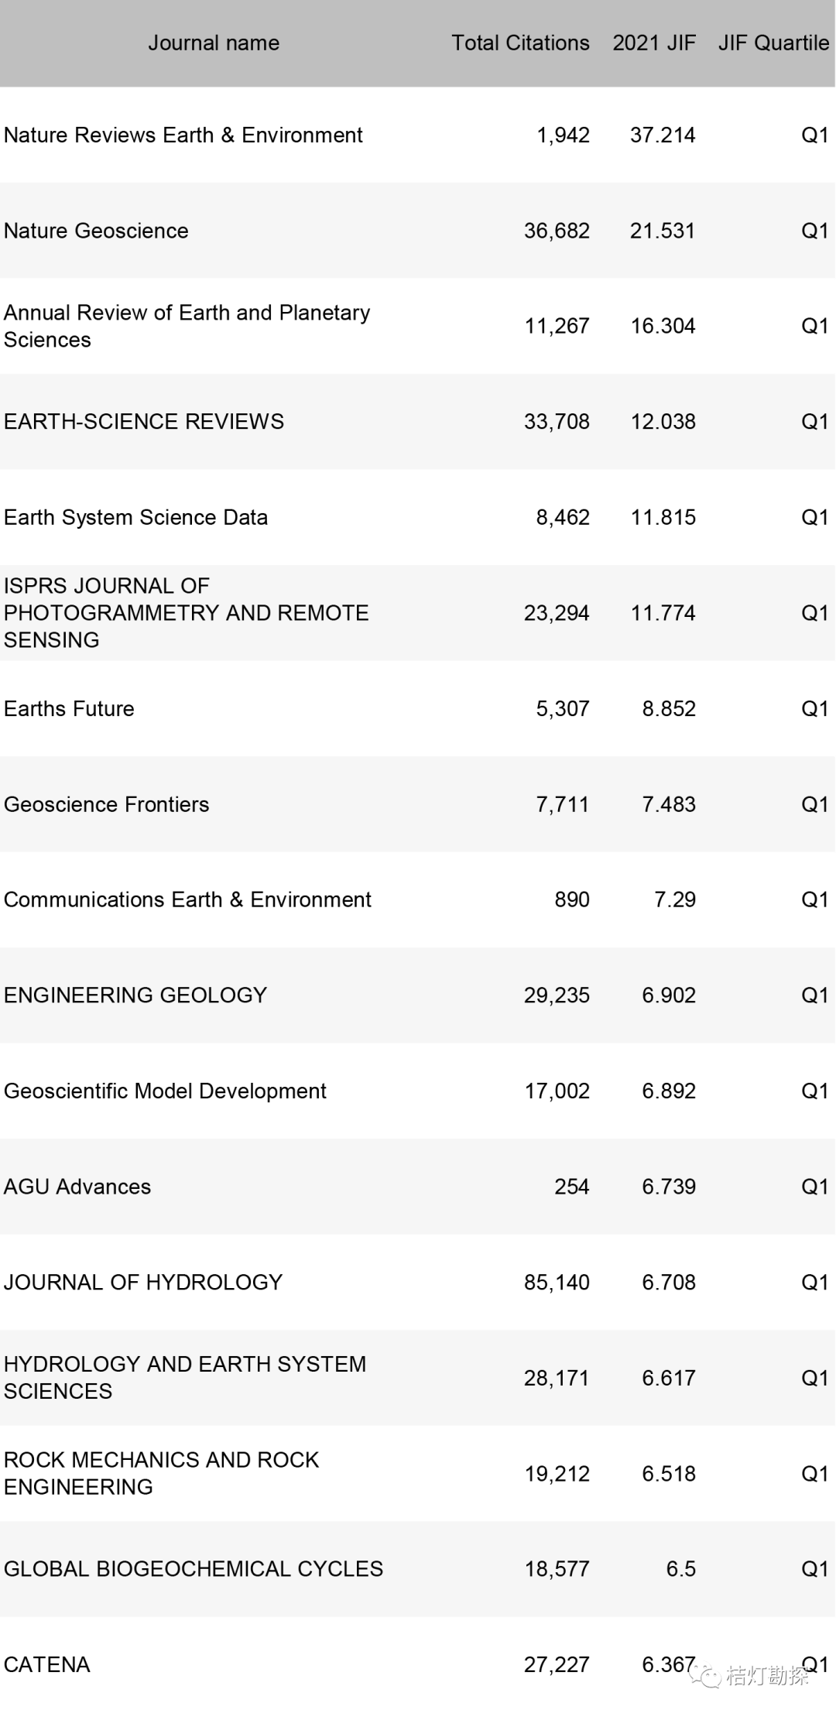Select the ENGINEERING GEOLOGY journal
This screenshot has height=1713, width=836.
135,995
